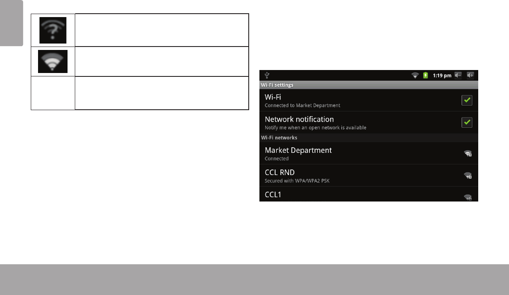Select the CCL1 network
509x295 pixels.
369,194
